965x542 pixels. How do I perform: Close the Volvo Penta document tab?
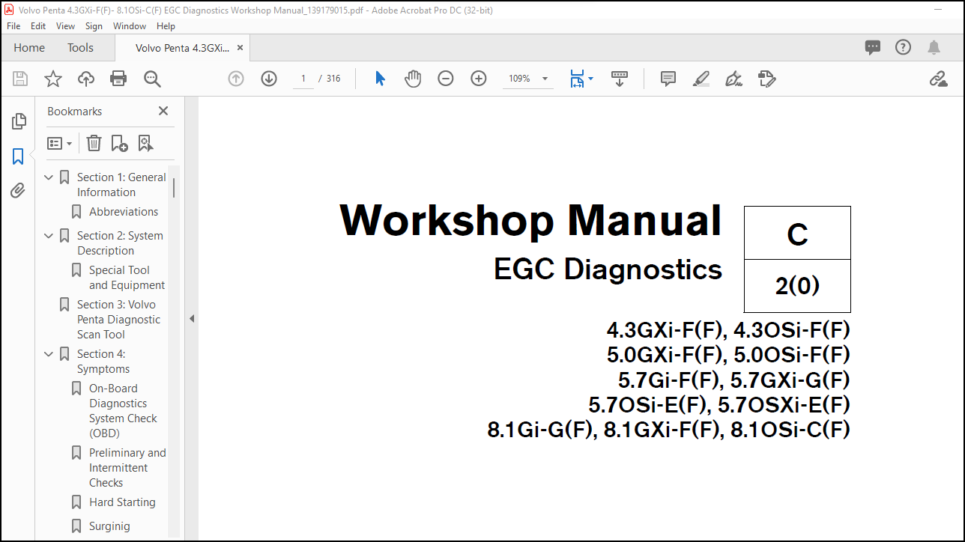click(x=240, y=47)
